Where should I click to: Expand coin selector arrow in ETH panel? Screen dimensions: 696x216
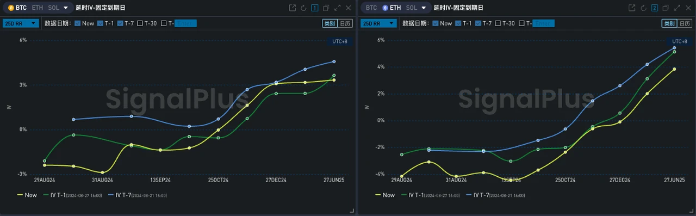[424, 8]
